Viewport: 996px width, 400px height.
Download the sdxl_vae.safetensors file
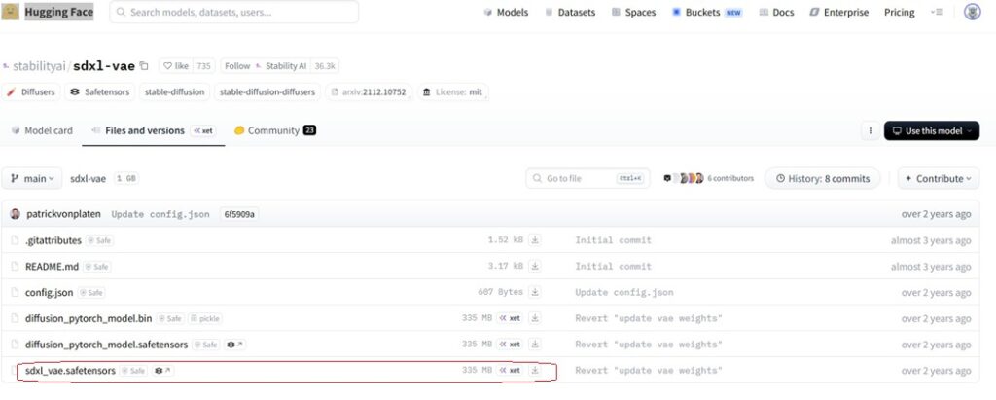(x=534, y=371)
